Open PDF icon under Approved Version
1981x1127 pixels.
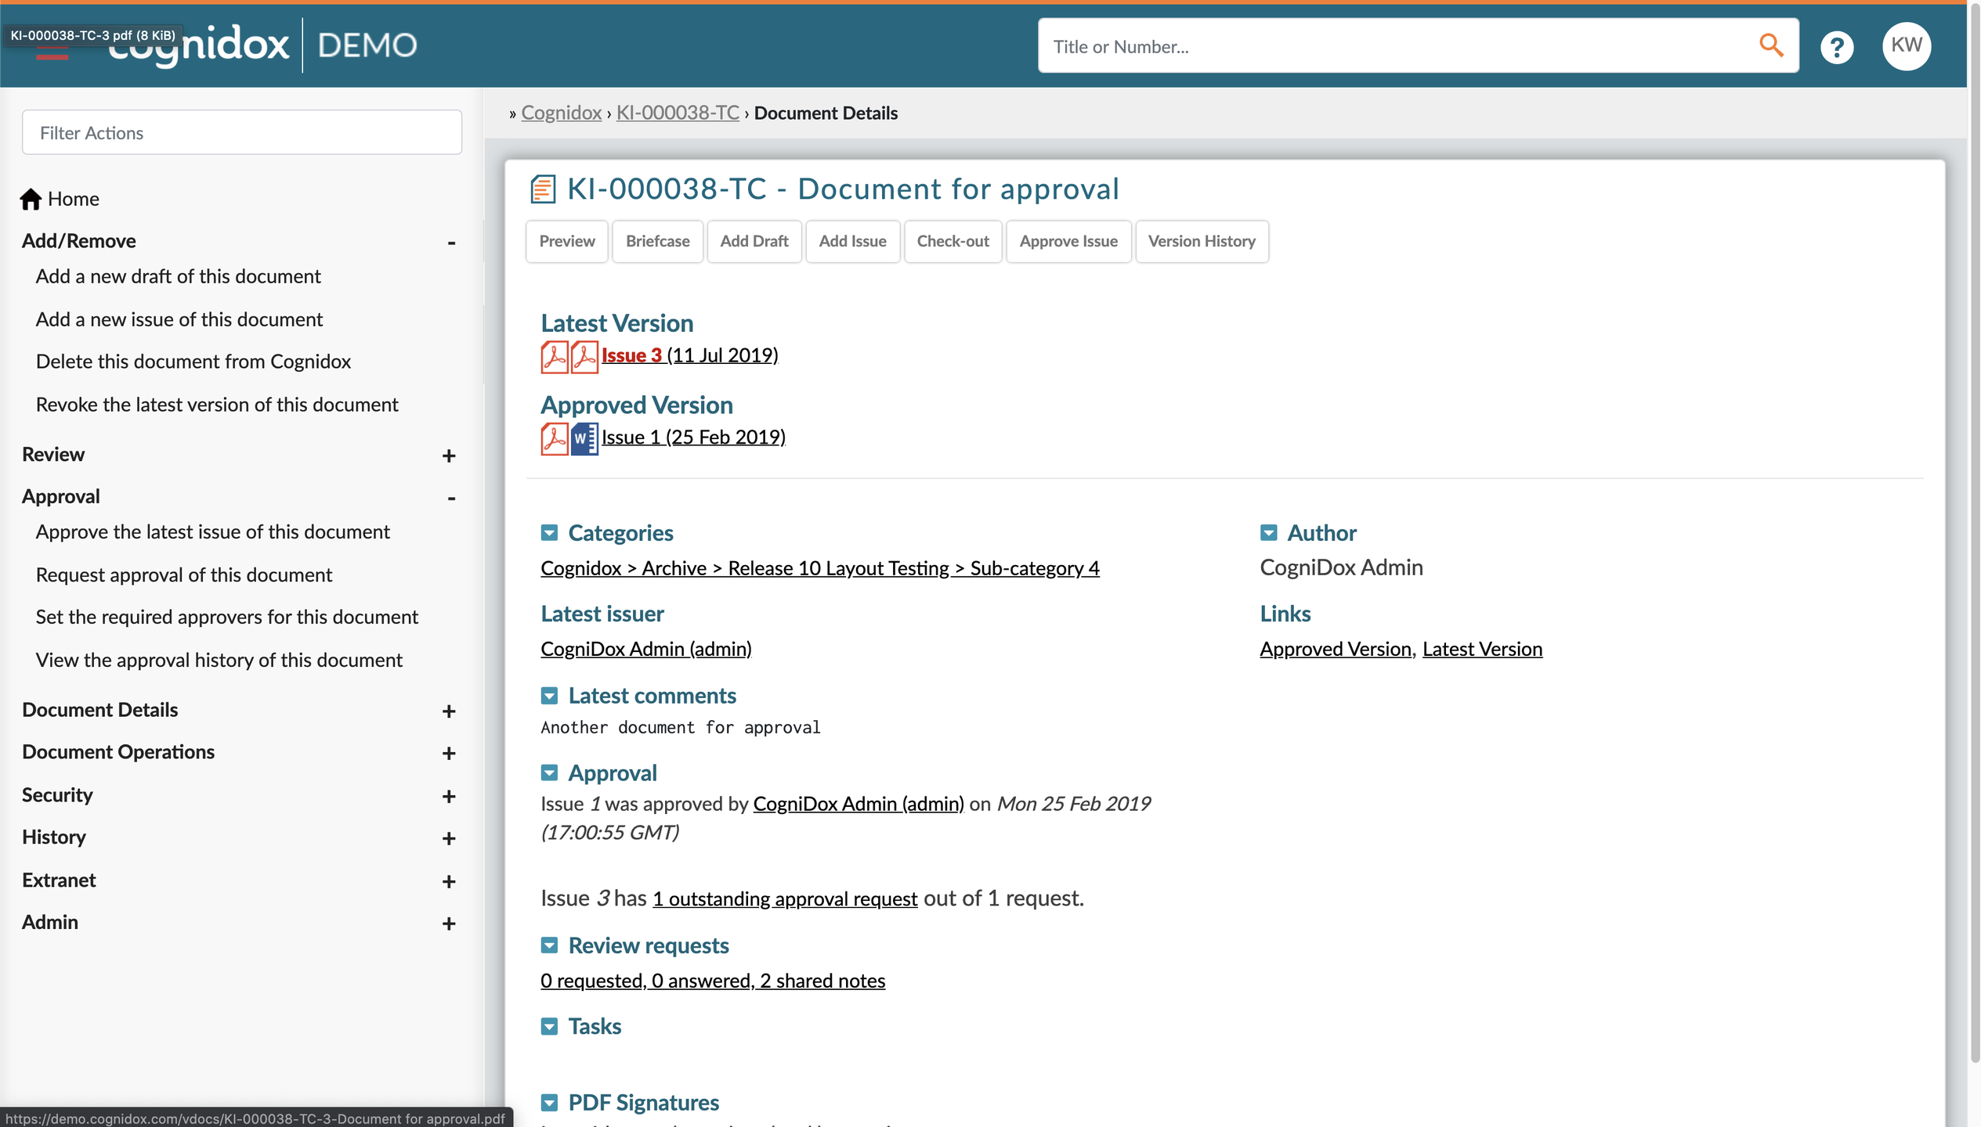pyautogui.click(x=554, y=438)
